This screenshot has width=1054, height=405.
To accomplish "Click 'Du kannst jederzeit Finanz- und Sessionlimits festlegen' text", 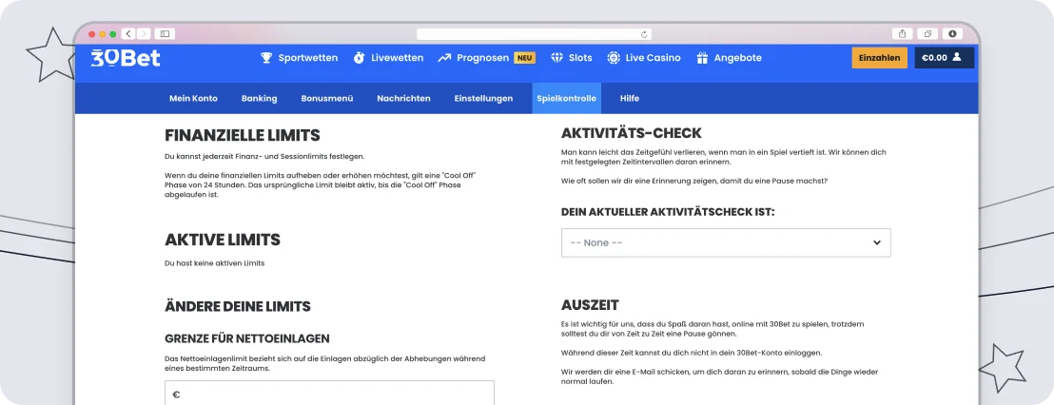I will tap(264, 157).
